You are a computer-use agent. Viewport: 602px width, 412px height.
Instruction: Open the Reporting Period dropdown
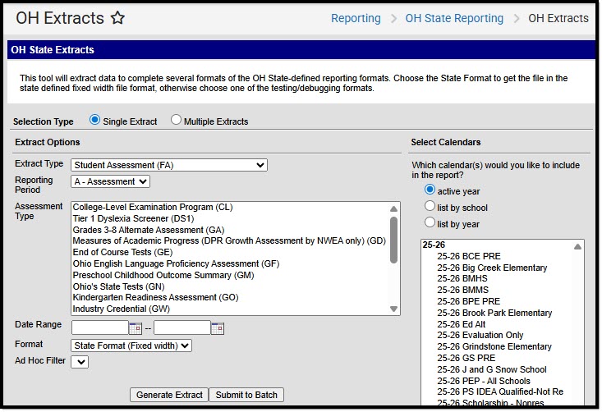point(110,181)
